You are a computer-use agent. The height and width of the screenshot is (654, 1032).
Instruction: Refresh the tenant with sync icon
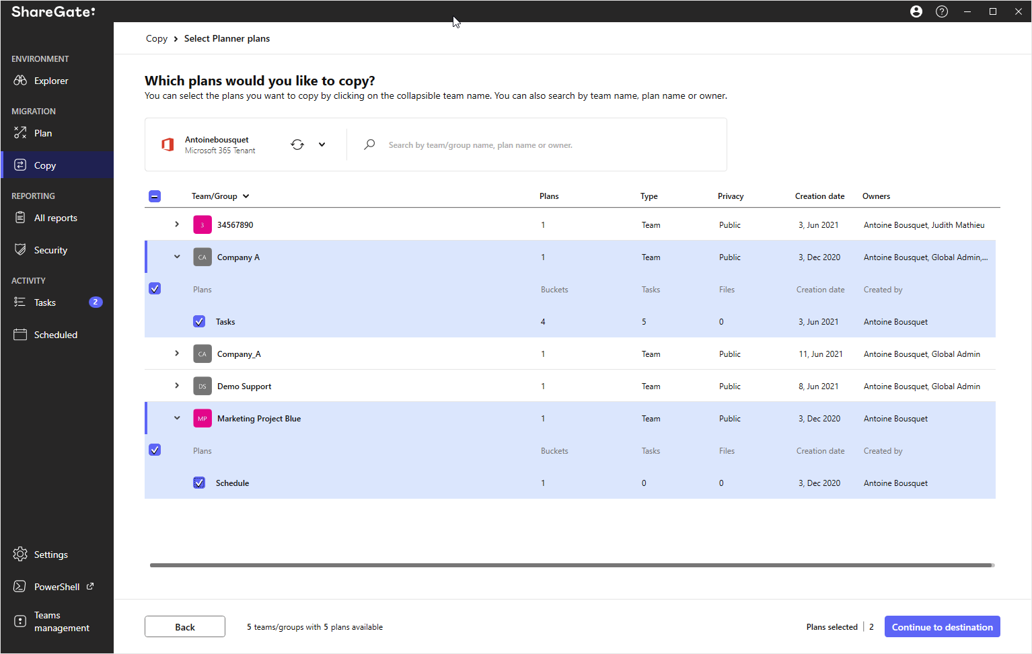click(x=297, y=145)
